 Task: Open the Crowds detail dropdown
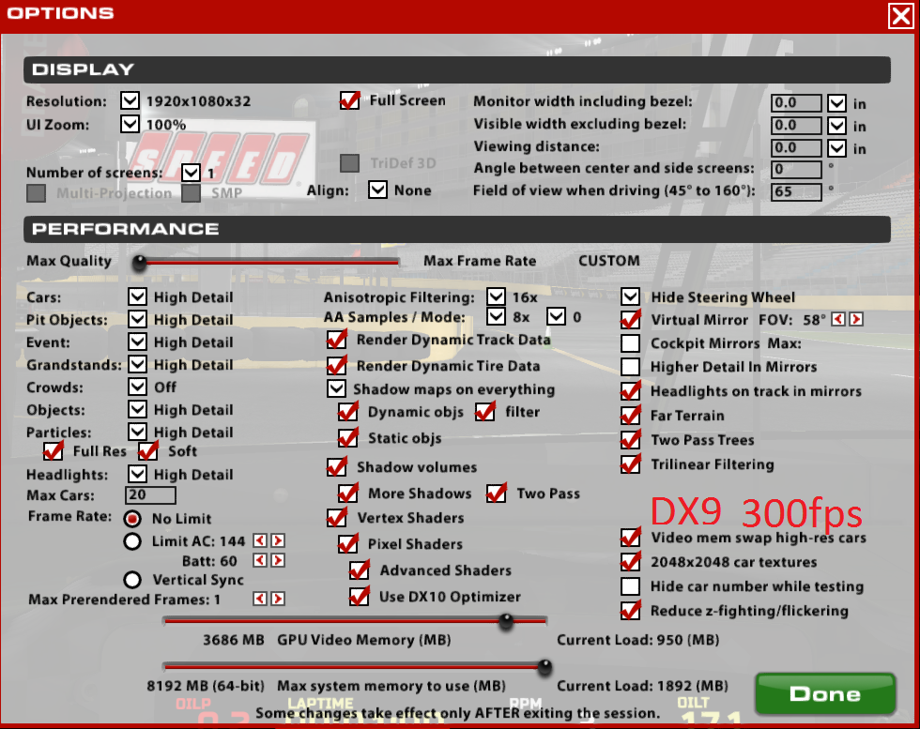click(x=138, y=387)
